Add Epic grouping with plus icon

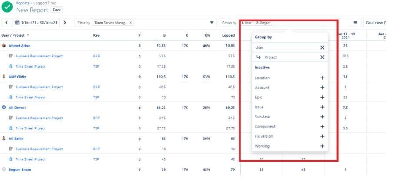pyautogui.click(x=322, y=98)
